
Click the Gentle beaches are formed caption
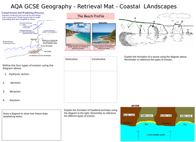(78, 47)
